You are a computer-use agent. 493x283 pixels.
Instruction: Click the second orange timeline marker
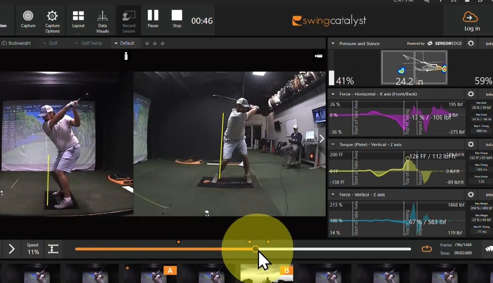pyautogui.click(x=250, y=242)
